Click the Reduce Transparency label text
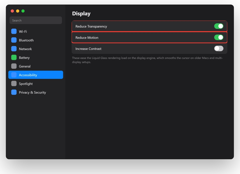The image size is (240, 174). 91,26
